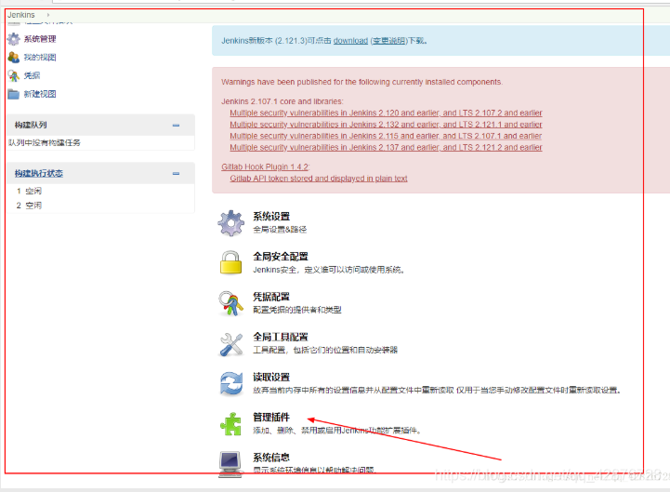The height and width of the screenshot is (492, 670).
Task: Click the download link for new Jenkins version
Action: (x=350, y=41)
